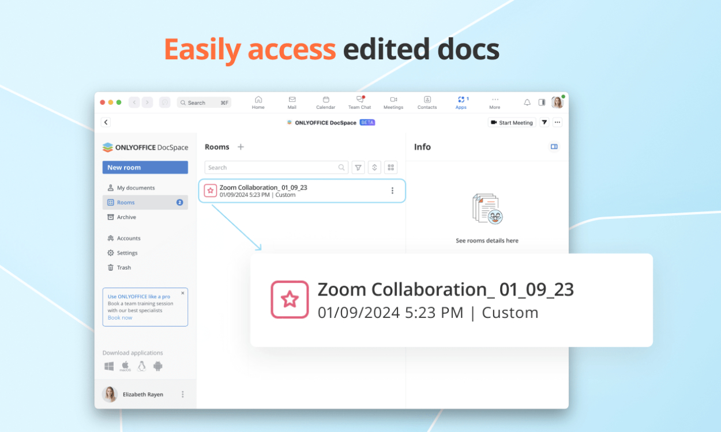Open sorting options for the rooms list

(x=374, y=167)
